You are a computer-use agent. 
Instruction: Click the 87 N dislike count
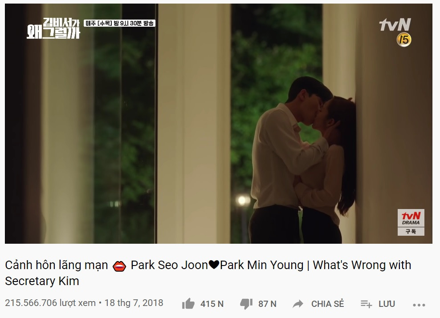pyautogui.click(x=267, y=304)
